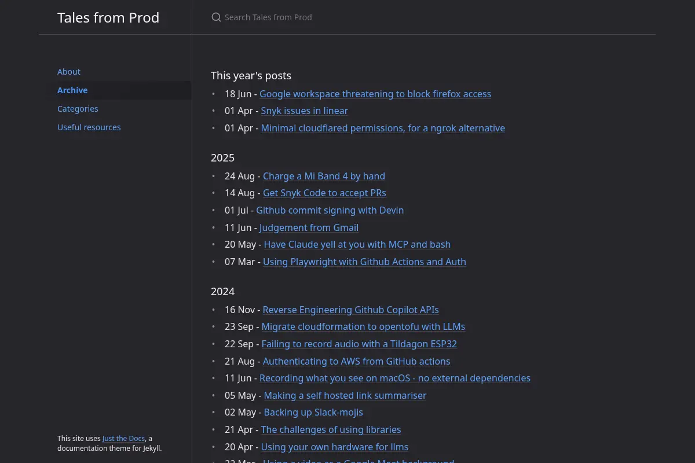The width and height of the screenshot is (695, 463).
Task: Click the 01 Jul date text
Action: click(236, 210)
